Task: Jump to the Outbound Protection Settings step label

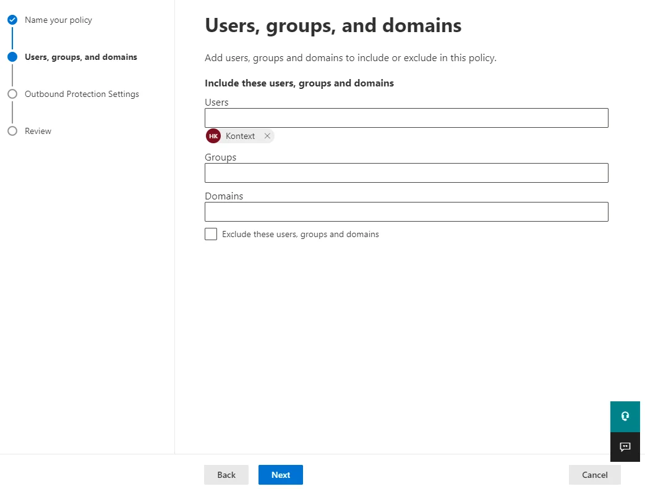Action: [82, 94]
